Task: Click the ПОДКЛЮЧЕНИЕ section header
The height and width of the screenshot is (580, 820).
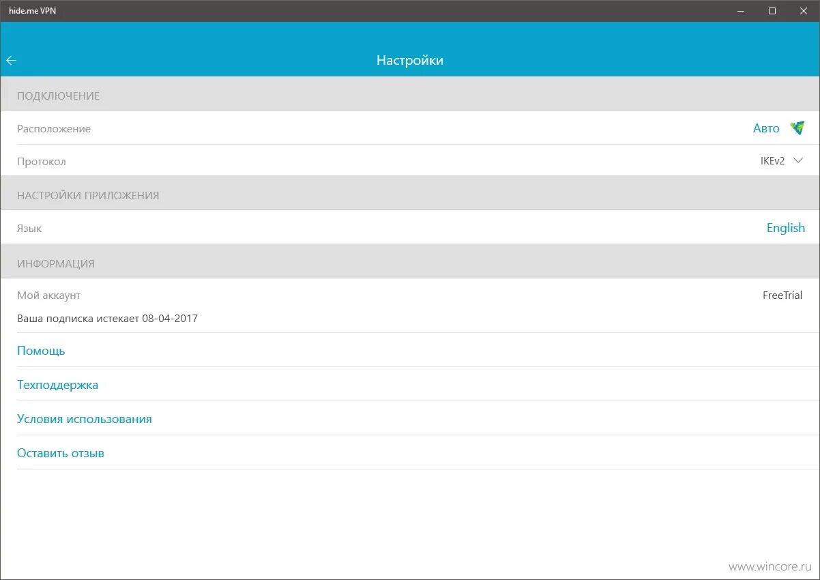Action: (59, 96)
